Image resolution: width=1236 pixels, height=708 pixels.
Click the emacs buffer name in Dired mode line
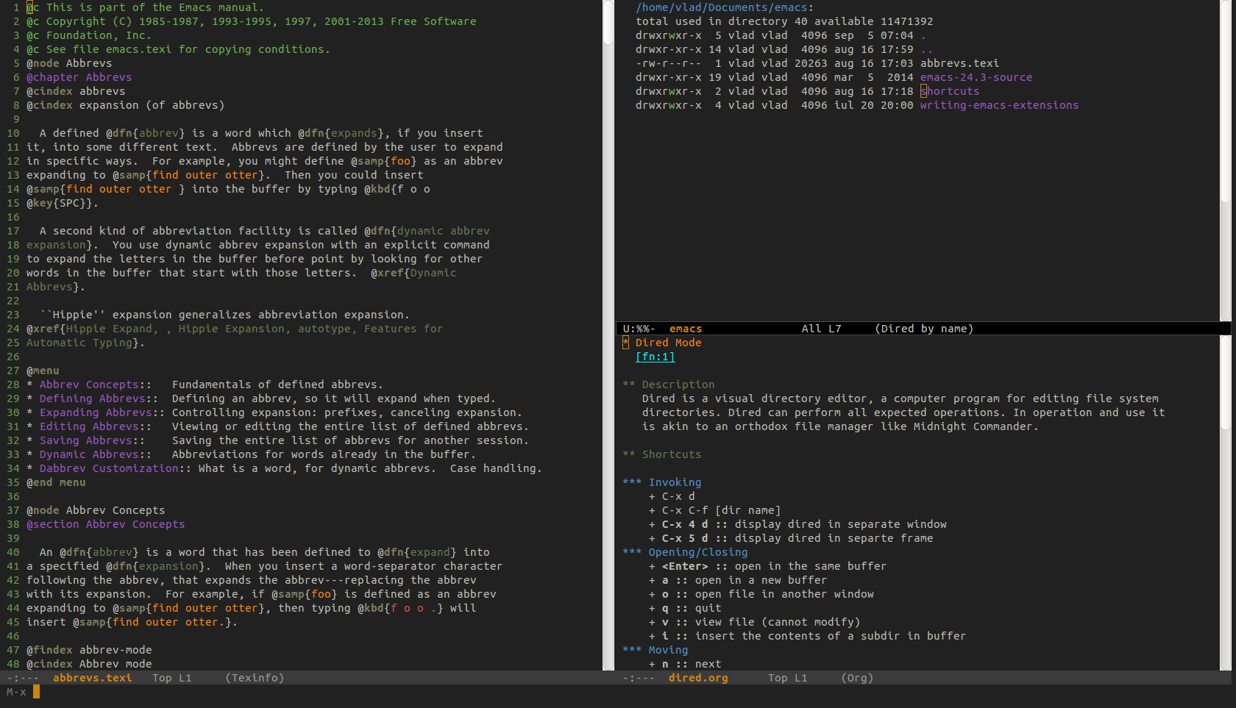click(x=686, y=329)
